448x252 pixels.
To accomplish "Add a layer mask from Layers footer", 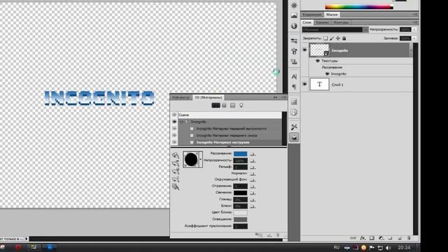I will [x=372, y=238].
